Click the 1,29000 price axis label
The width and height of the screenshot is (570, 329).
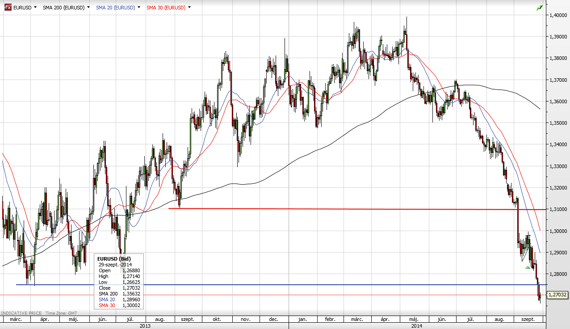point(558,253)
